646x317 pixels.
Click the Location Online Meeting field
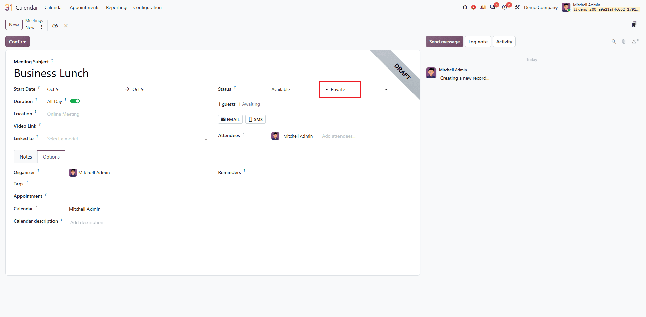pos(127,114)
